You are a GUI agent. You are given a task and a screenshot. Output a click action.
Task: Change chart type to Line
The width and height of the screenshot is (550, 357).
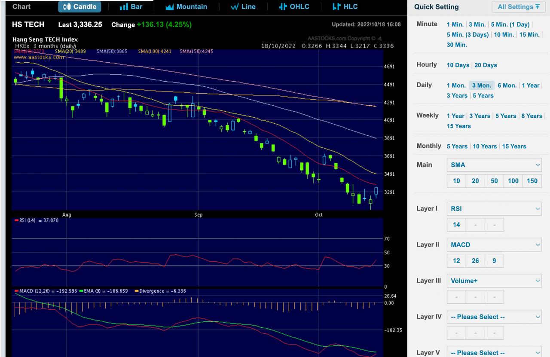point(243,7)
